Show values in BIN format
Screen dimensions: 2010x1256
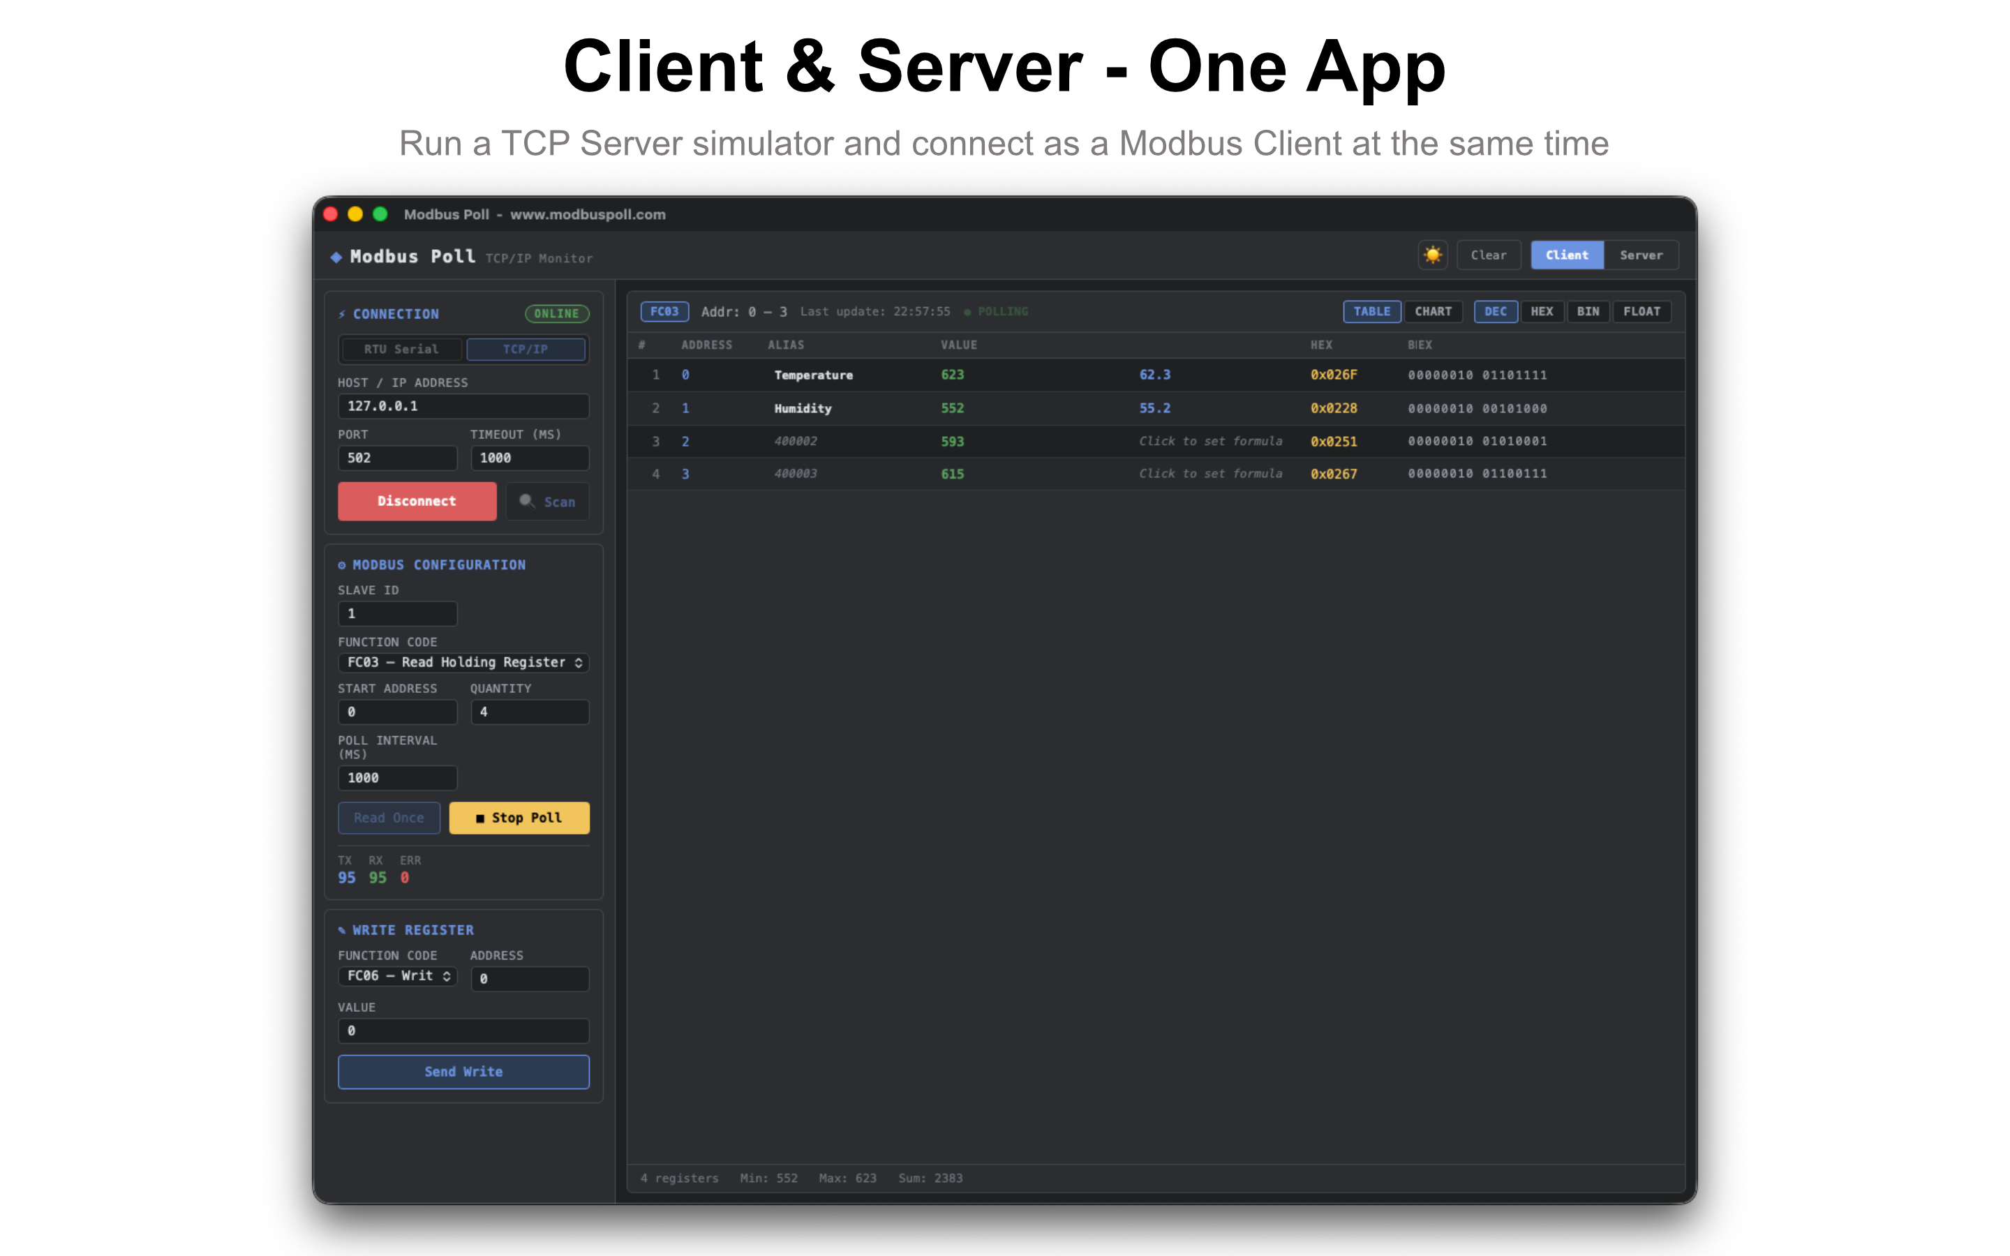click(x=1588, y=311)
